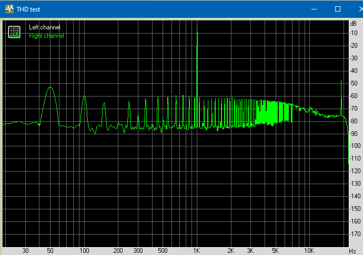This screenshot has width=363, height=255.
Task: Click the 50 Hz hum peak
Action: (x=50, y=88)
